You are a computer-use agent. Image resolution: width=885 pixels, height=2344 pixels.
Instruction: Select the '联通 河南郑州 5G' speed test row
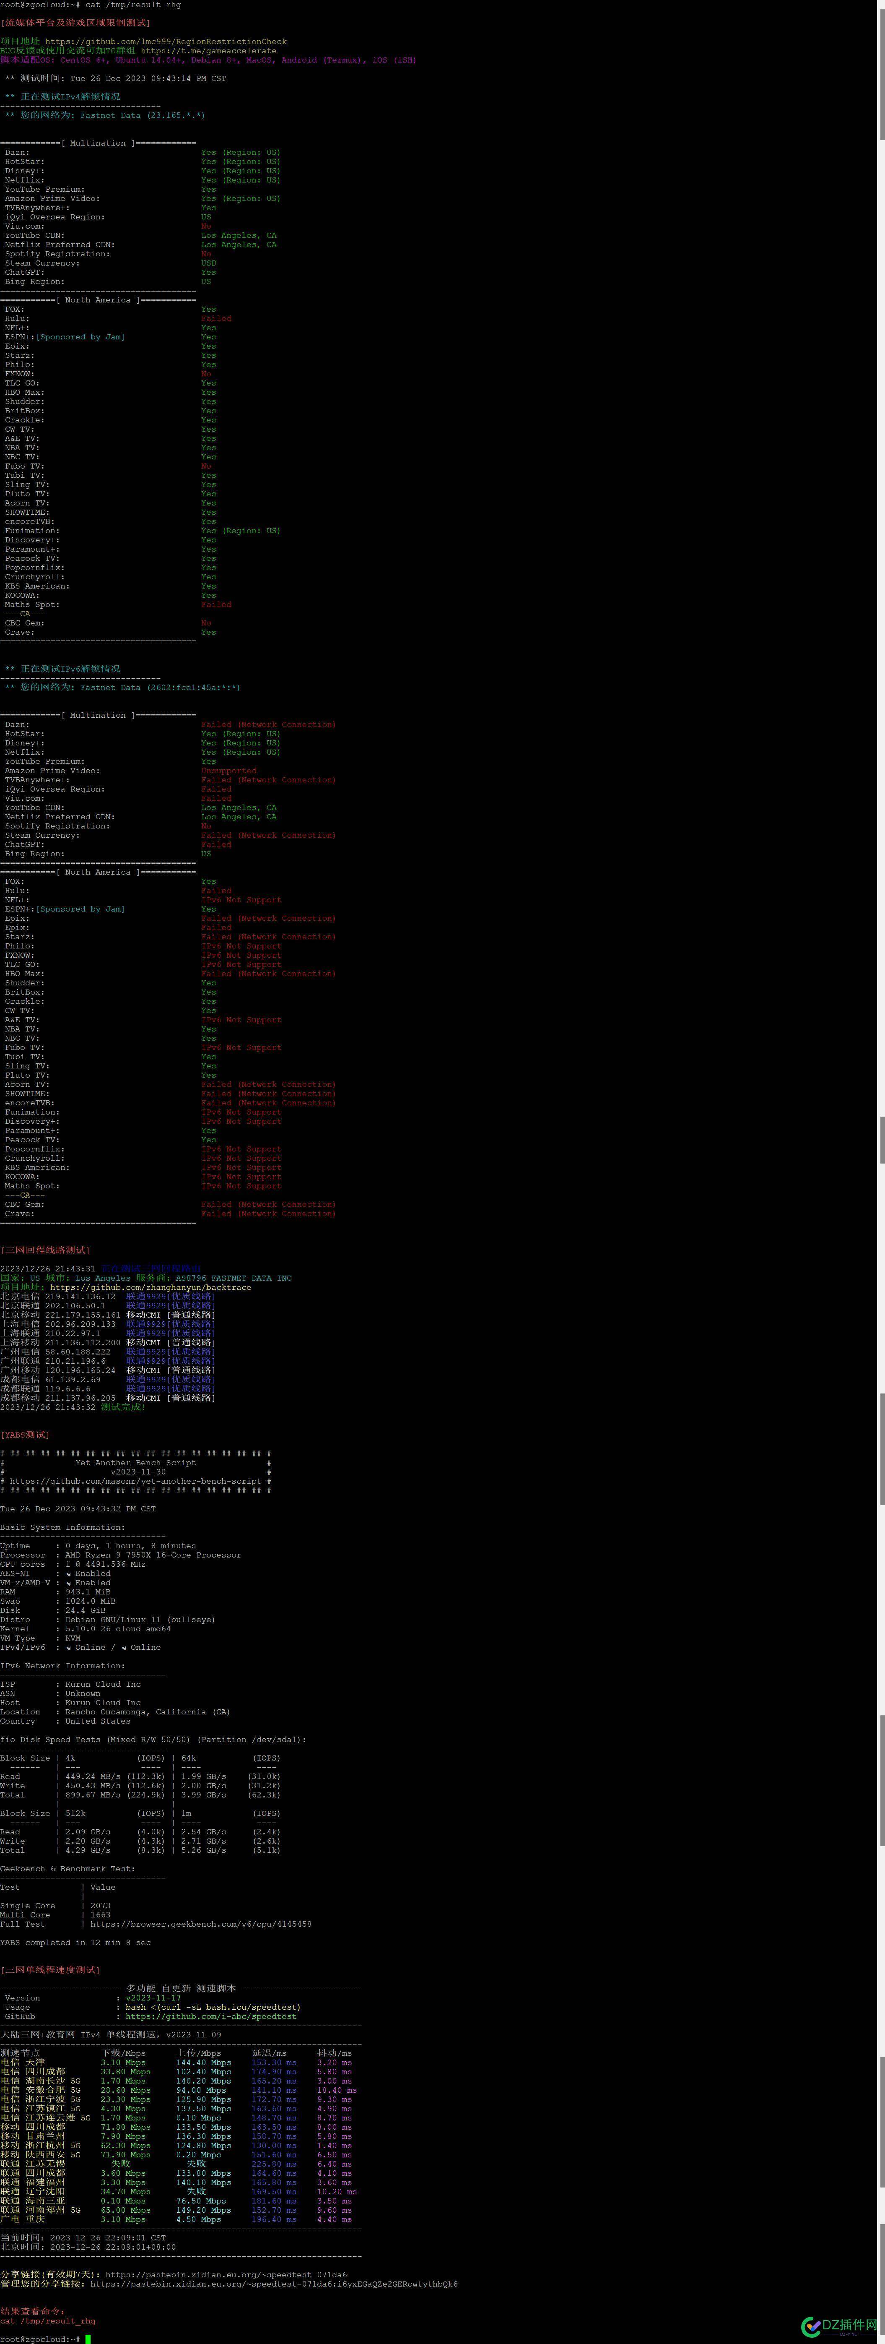tap(176, 2210)
